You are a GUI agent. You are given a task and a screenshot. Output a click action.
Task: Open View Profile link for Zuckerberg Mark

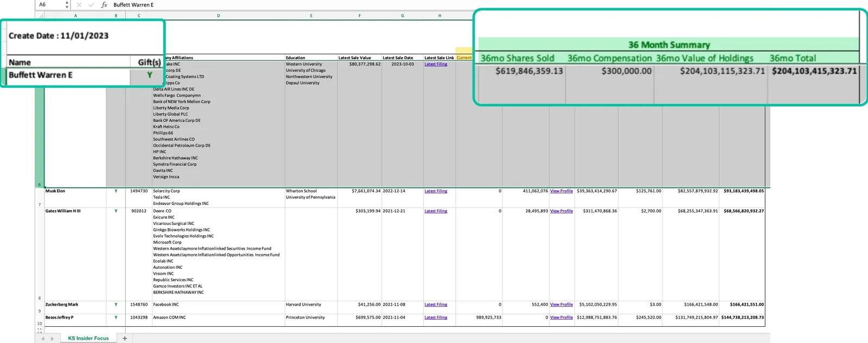tap(561, 305)
